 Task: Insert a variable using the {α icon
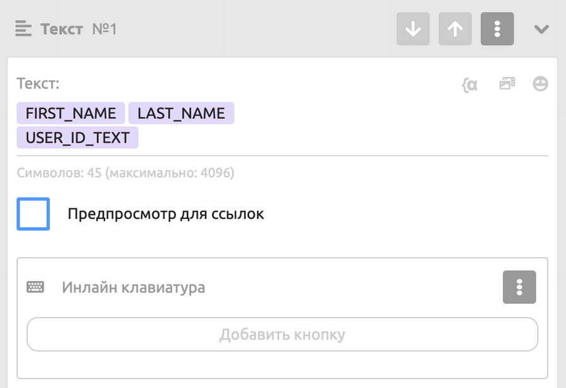(x=470, y=85)
